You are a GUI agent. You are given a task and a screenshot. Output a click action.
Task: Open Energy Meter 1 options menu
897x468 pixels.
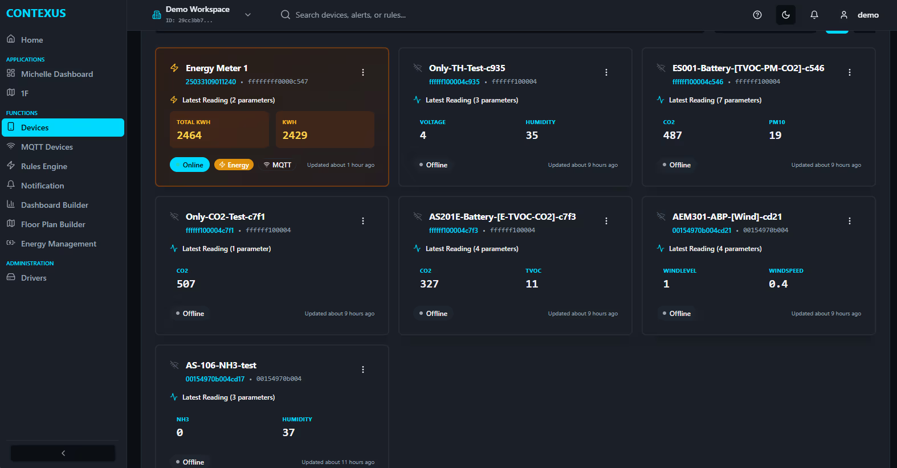[363, 72]
